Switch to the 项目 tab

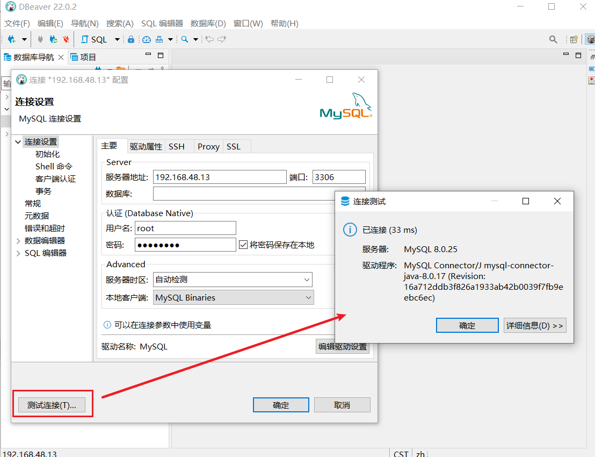(x=83, y=57)
